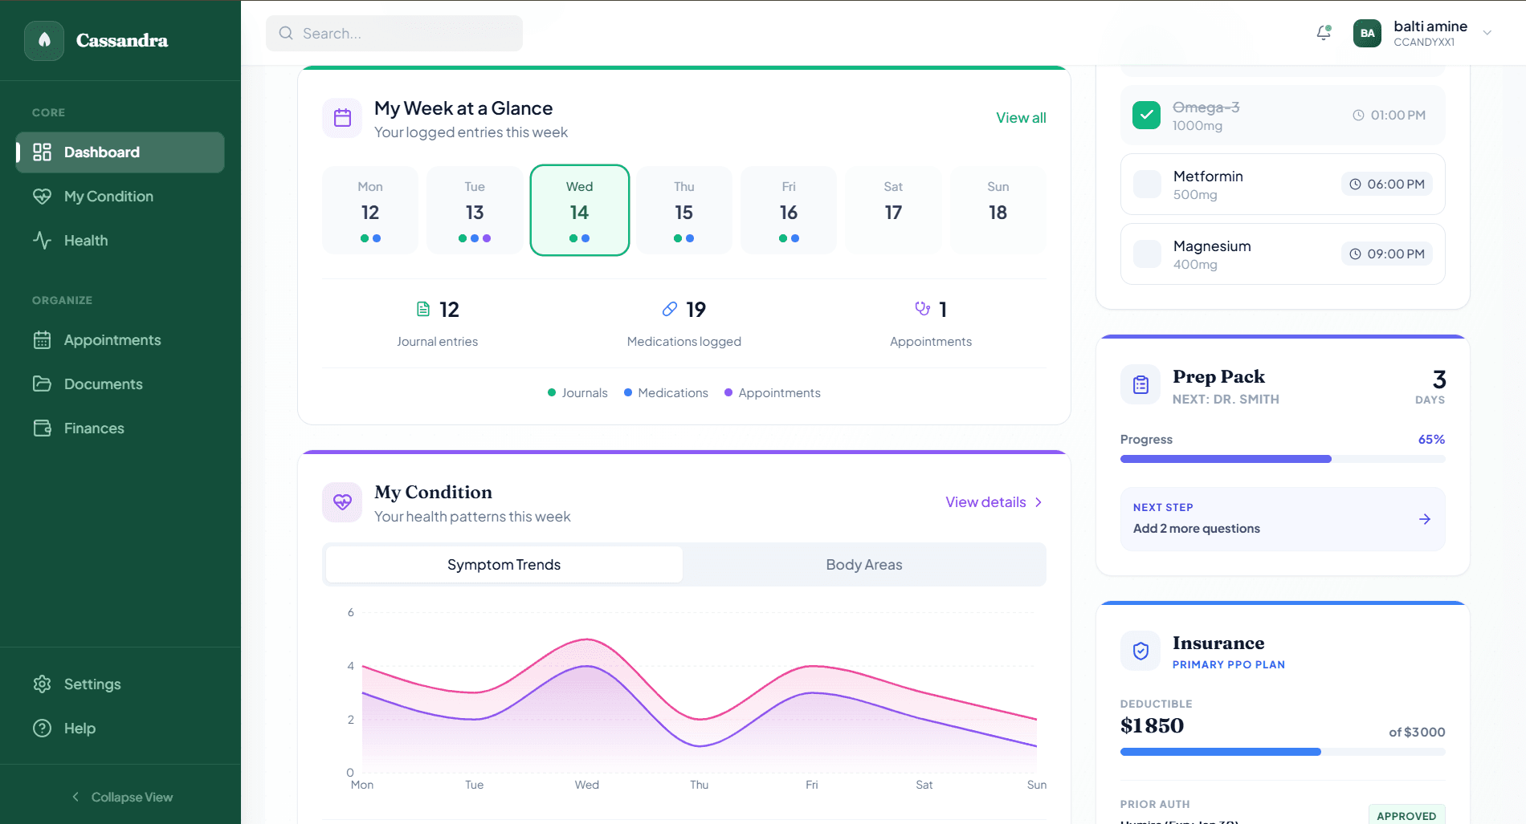Click the View details chevron arrow

pos(1038,502)
